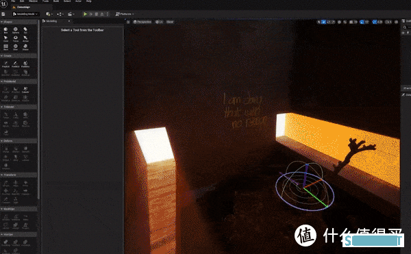The image size is (411, 254).
Task: Click the green axis of the rotation gizmo
Action: tap(316, 197)
